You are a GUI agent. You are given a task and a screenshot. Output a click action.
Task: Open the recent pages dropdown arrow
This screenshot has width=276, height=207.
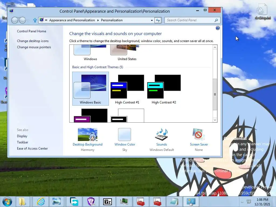[28, 20]
